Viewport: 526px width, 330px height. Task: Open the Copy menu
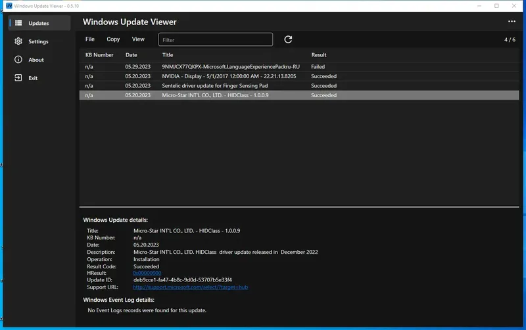pyautogui.click(x=113, y=39)
